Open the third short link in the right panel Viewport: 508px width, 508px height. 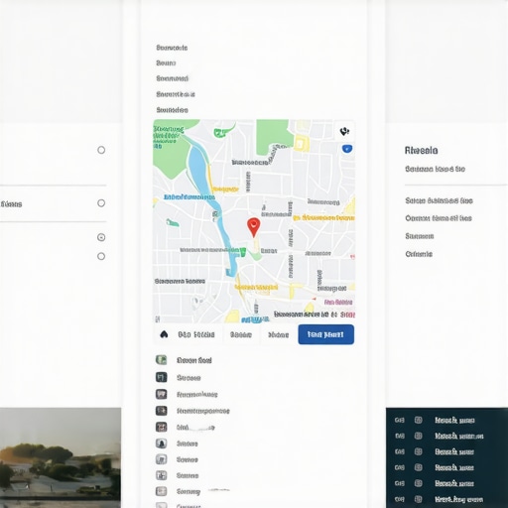(x=420, y=236)
